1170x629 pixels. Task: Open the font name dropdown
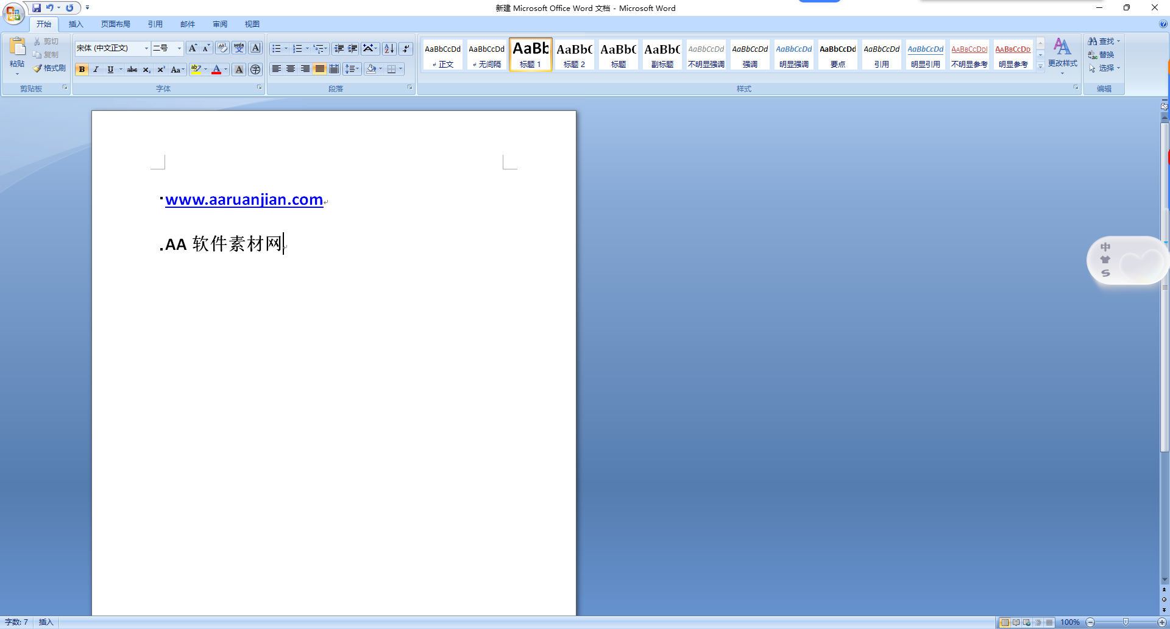pyautogui.click(x=146, y=48)
